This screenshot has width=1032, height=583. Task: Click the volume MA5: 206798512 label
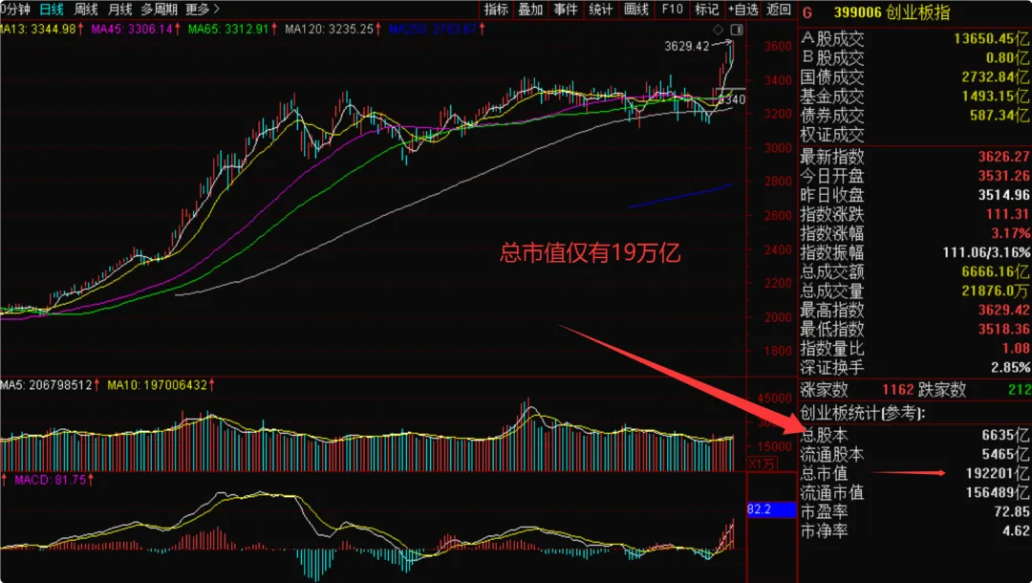pos(52,385)
